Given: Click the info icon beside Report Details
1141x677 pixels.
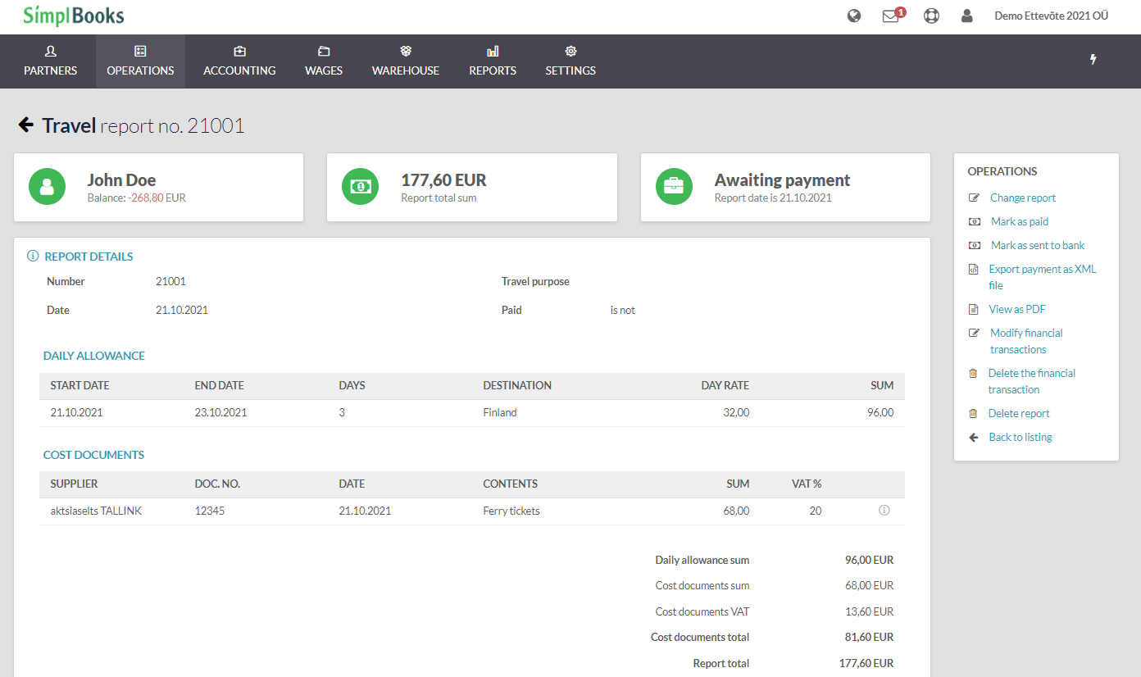Looking at the screenshot, I should [33, 257].
